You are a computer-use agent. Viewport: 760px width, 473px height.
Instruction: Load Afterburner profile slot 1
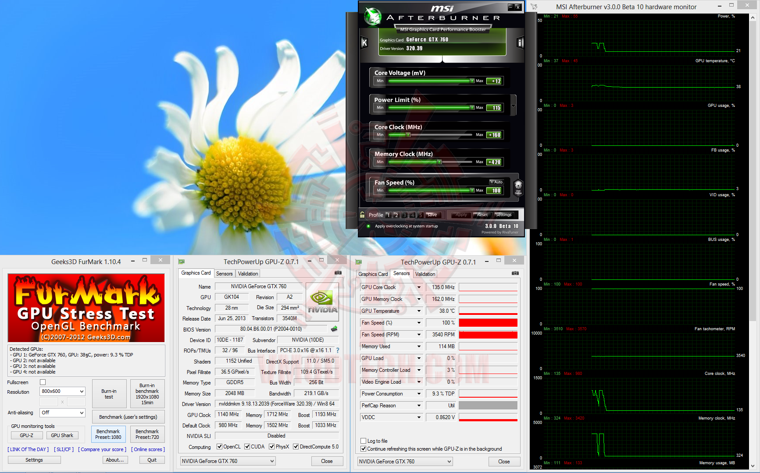pyautogui.click(x=388, y=215)
